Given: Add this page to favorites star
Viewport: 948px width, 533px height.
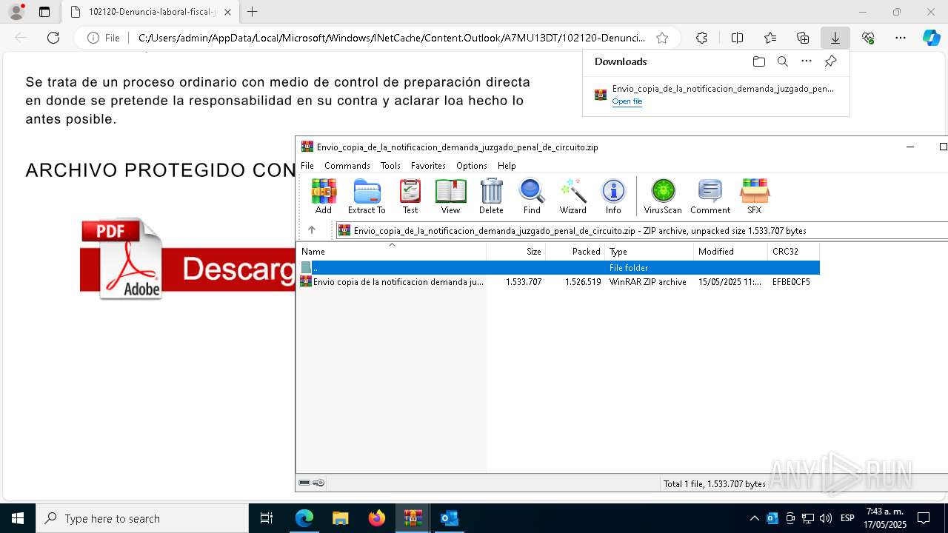Looking at the screenshot, I should point(662,38).
